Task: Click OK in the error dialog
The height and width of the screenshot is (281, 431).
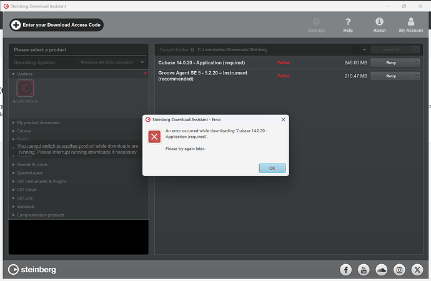Action: click(x=272, y=168)
